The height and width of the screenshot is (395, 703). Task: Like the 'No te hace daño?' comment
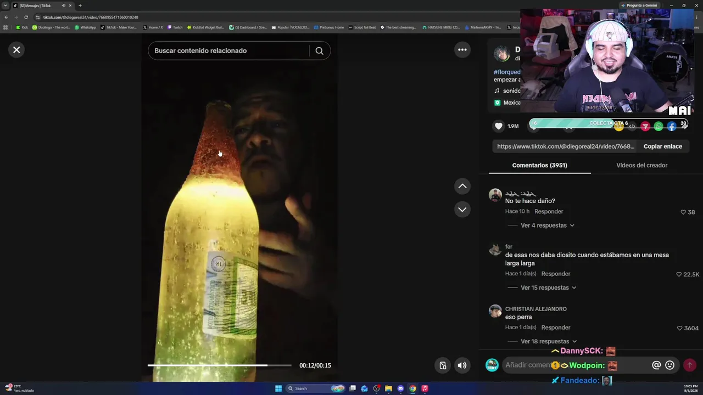click(683, 212)
